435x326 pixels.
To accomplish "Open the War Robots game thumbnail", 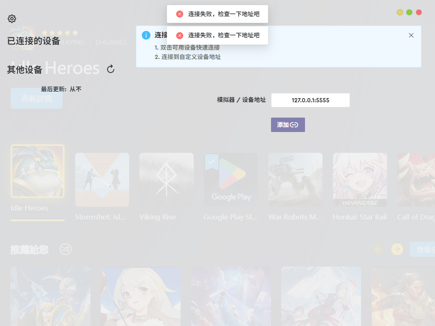I will pos(296,180).
